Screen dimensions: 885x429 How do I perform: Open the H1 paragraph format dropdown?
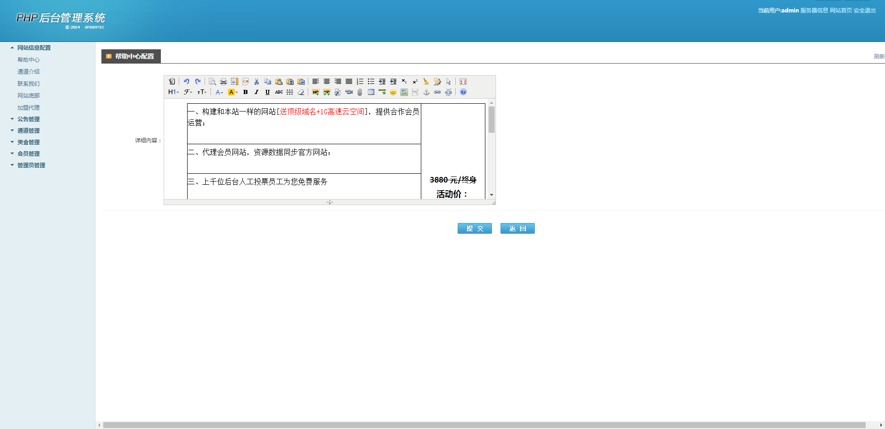point(173,92)
